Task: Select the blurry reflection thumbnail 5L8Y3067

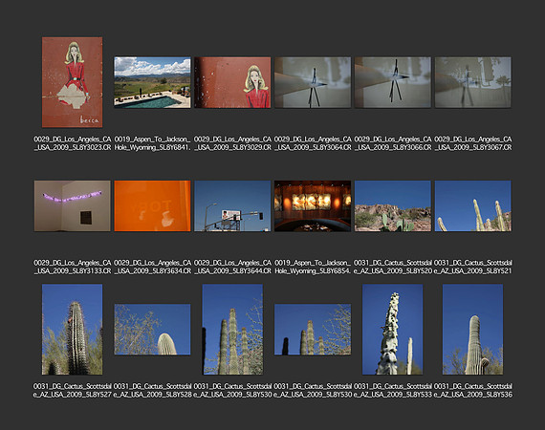Action: [472, 82]
